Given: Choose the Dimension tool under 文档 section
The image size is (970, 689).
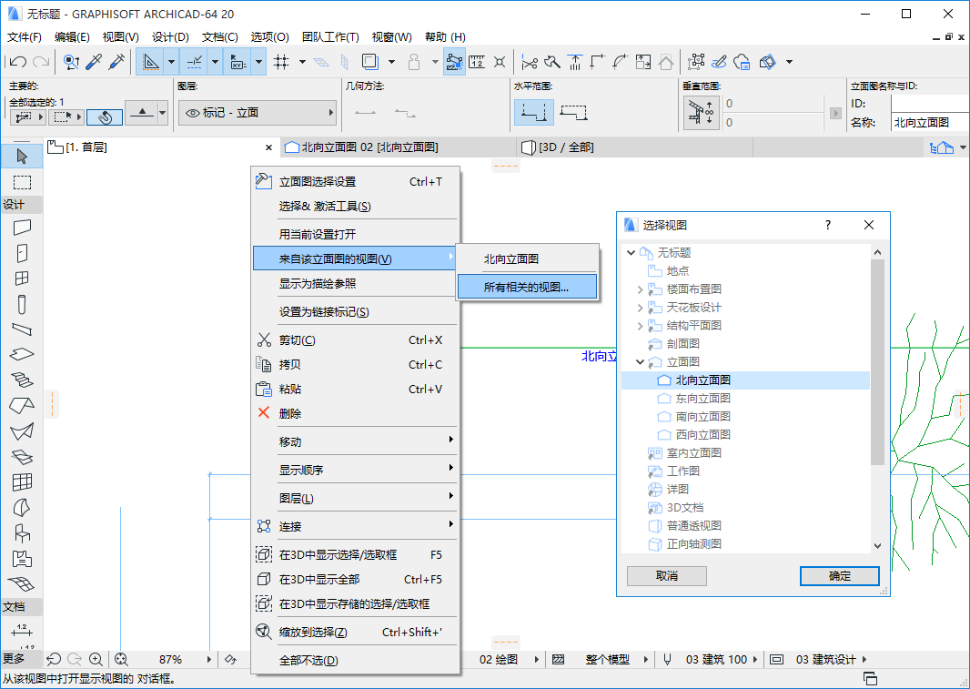Looking at the screenshot, I should point(22,632).
